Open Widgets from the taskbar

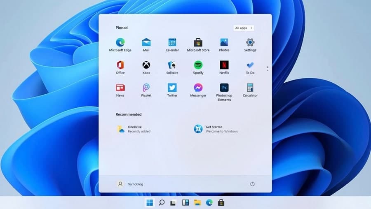[x=185, y=203]
